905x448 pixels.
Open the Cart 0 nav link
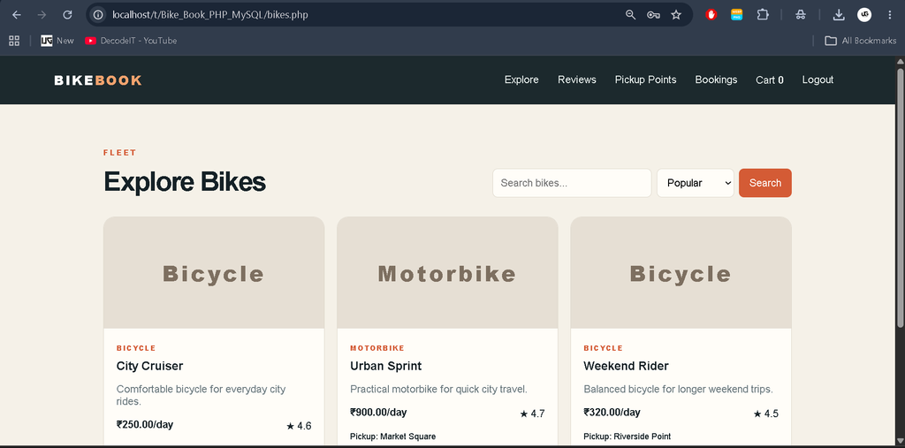770,80
